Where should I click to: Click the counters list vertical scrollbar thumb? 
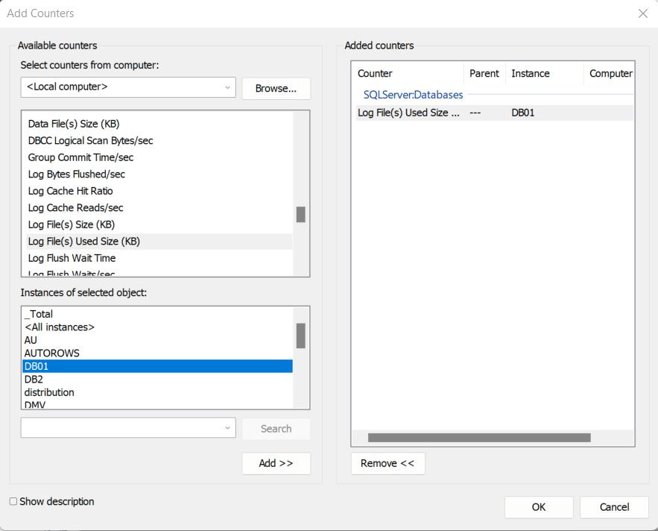tap(301, 214)
